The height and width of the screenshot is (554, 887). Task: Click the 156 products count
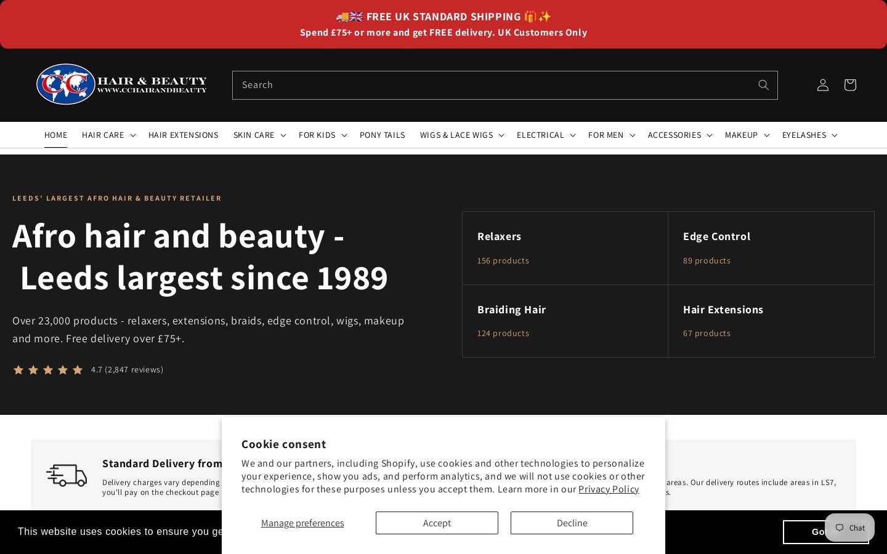[x=503, y=260]
